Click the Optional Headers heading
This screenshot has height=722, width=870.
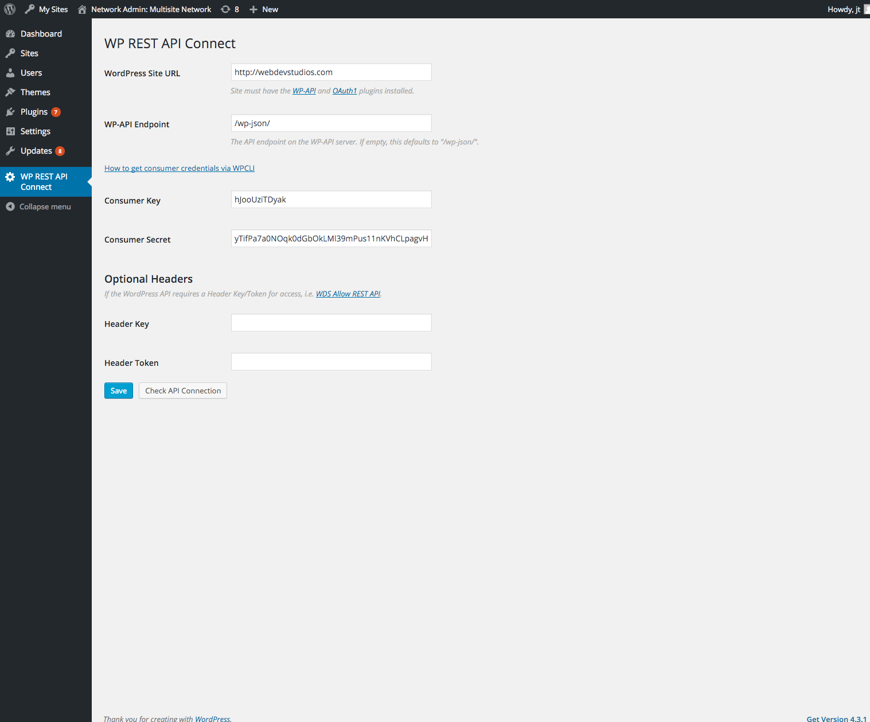point(149,279)
